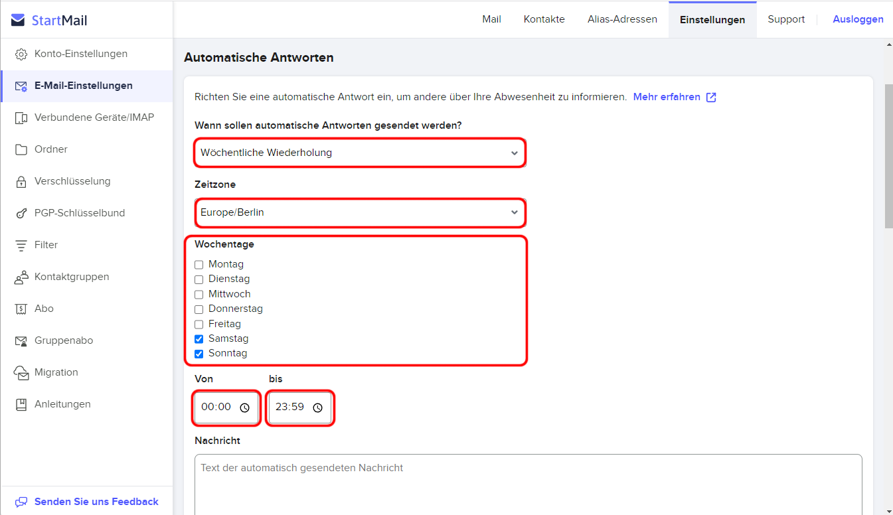Screen dimensions: 893x515
Task: Open the Wöchentliche Wiederholung dropdown
Action: [x=360, y=153]
